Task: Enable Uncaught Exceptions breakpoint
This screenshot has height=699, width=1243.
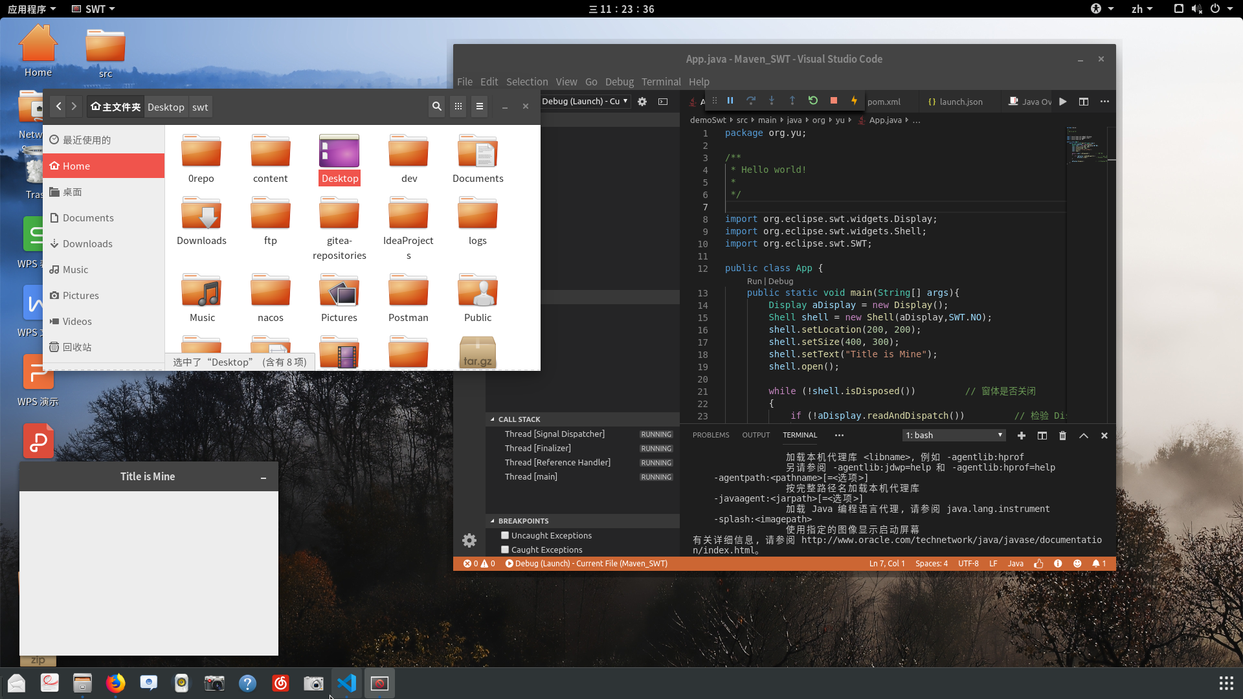Action: pyautogui.click(x=505, y=535)
